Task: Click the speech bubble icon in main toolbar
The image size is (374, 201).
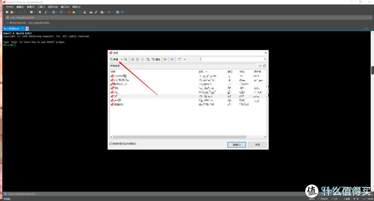Action: point(122,12)
